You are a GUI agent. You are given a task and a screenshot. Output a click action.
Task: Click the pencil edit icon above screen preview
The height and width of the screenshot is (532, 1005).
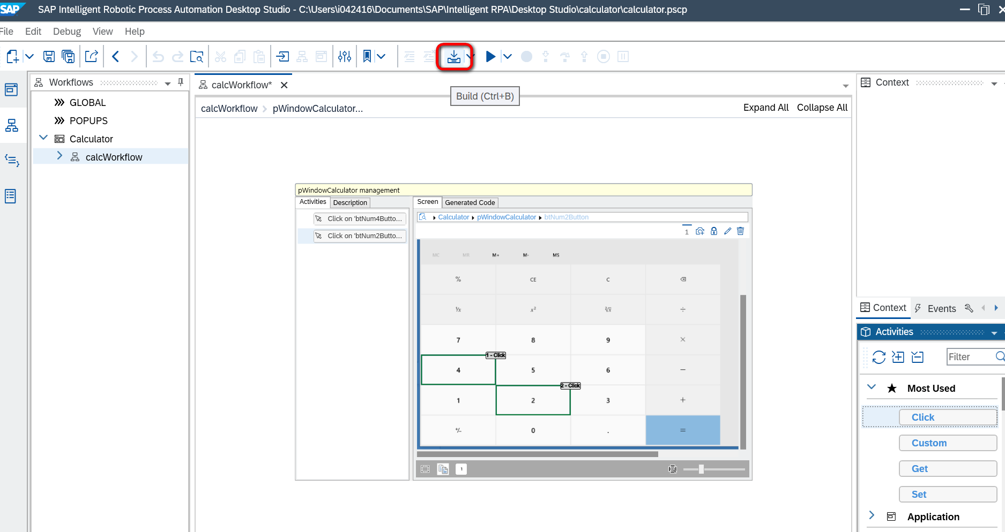coord(727,231)
